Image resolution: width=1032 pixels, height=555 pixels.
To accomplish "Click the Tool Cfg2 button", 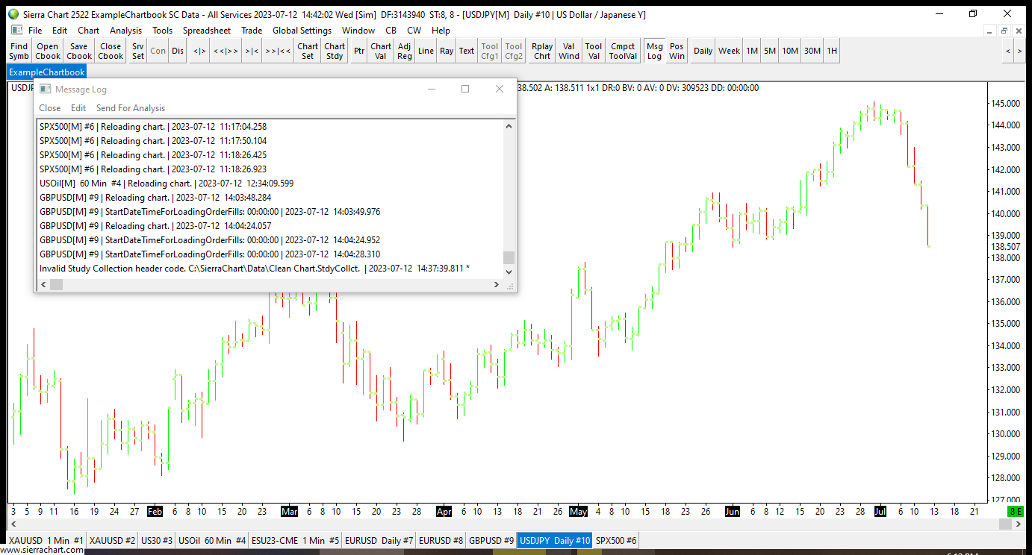I will point(514,51).
